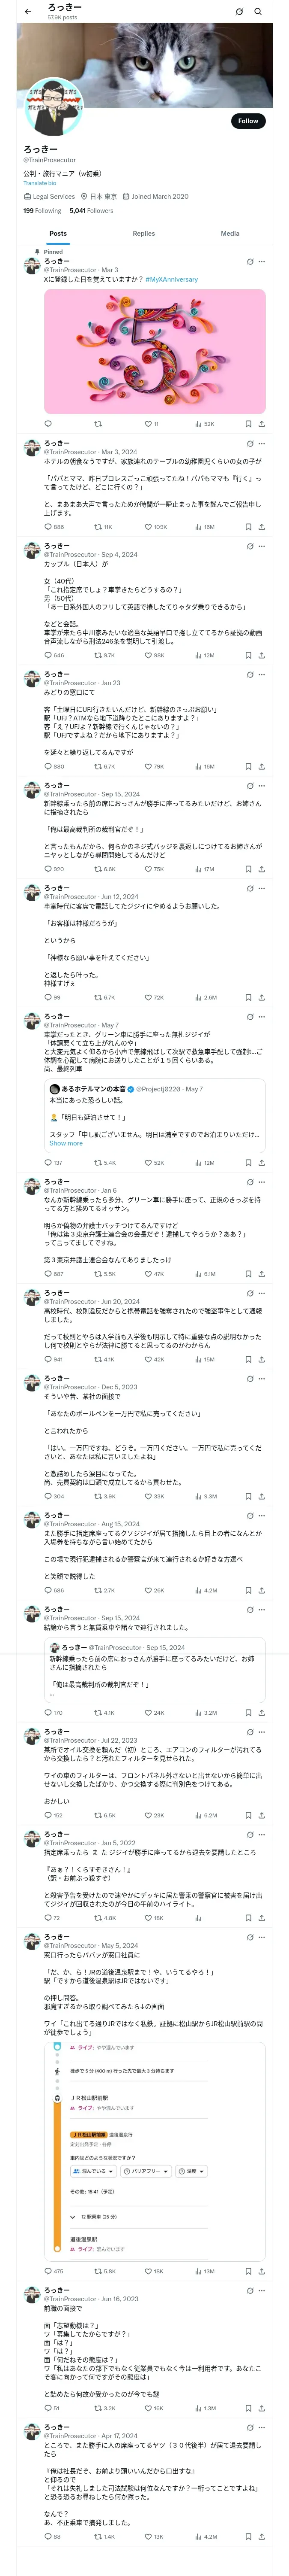Go back using the header arrow

(x=28, y=12)
